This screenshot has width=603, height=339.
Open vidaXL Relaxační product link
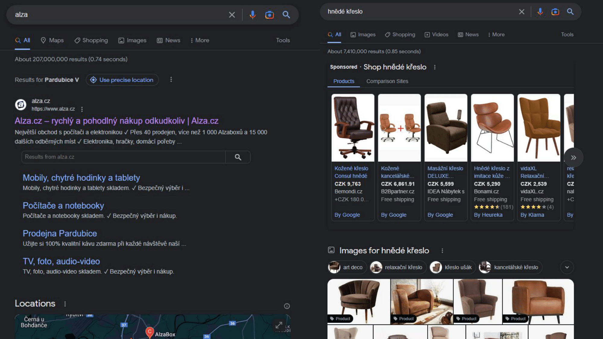(x=535, y=172)
